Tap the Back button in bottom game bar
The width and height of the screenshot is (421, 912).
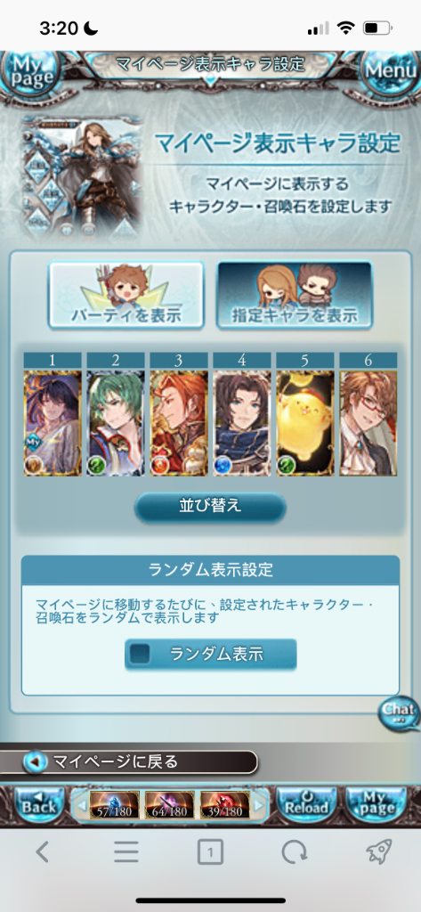click(x=38, y=804)
